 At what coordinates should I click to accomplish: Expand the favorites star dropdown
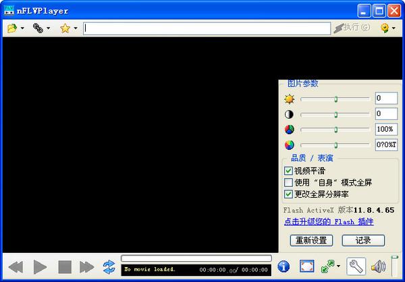pos(75,28)
